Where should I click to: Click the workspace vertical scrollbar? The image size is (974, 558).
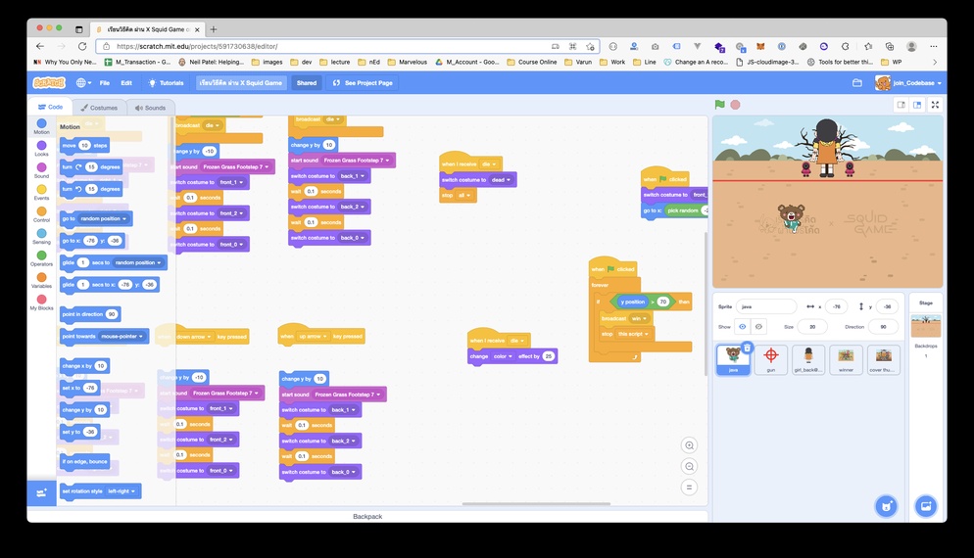coord(706,303)
